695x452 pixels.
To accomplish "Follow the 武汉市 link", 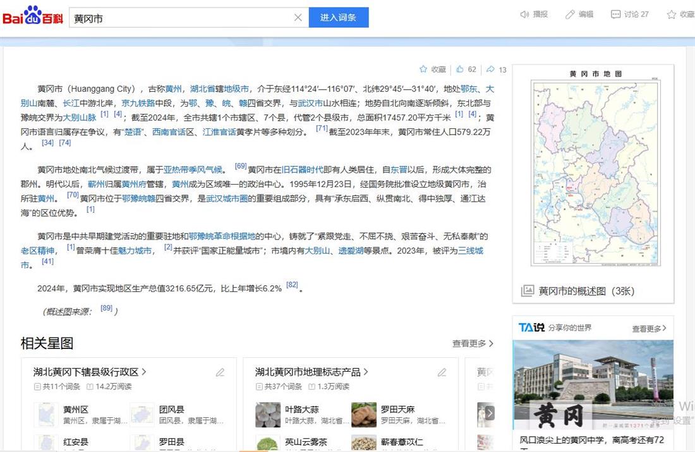I will click(x=310, y=103).
